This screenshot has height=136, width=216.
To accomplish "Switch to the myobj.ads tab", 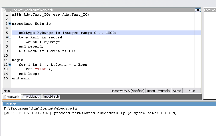I will (x=31, y=97).
